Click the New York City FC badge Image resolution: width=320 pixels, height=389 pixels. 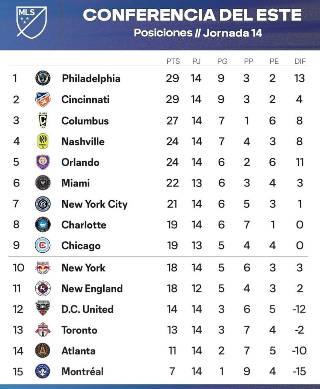pos(43,204)
